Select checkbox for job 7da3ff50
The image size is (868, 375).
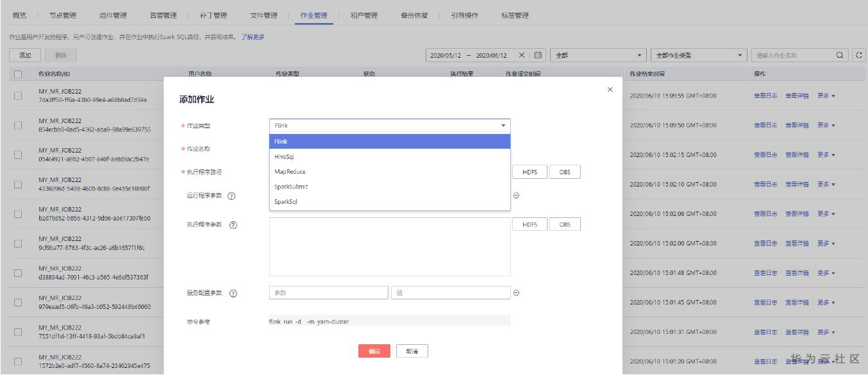[18, 96]
